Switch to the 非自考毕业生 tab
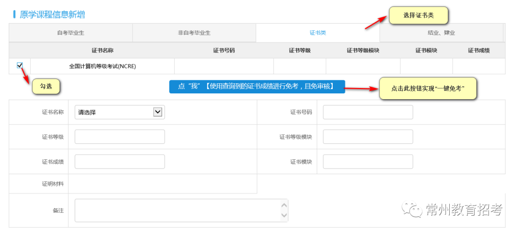This screenshot has height=233, width=520. point(195,33)
